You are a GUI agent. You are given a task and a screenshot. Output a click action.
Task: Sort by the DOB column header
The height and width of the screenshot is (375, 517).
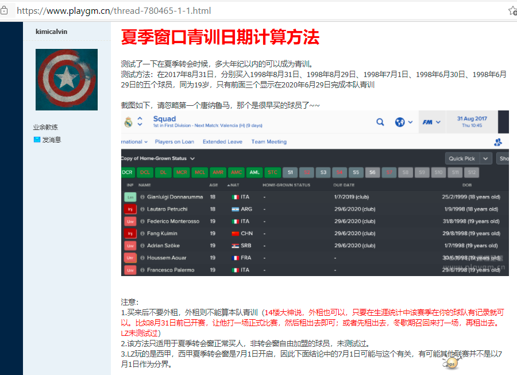tap(467, 185)
